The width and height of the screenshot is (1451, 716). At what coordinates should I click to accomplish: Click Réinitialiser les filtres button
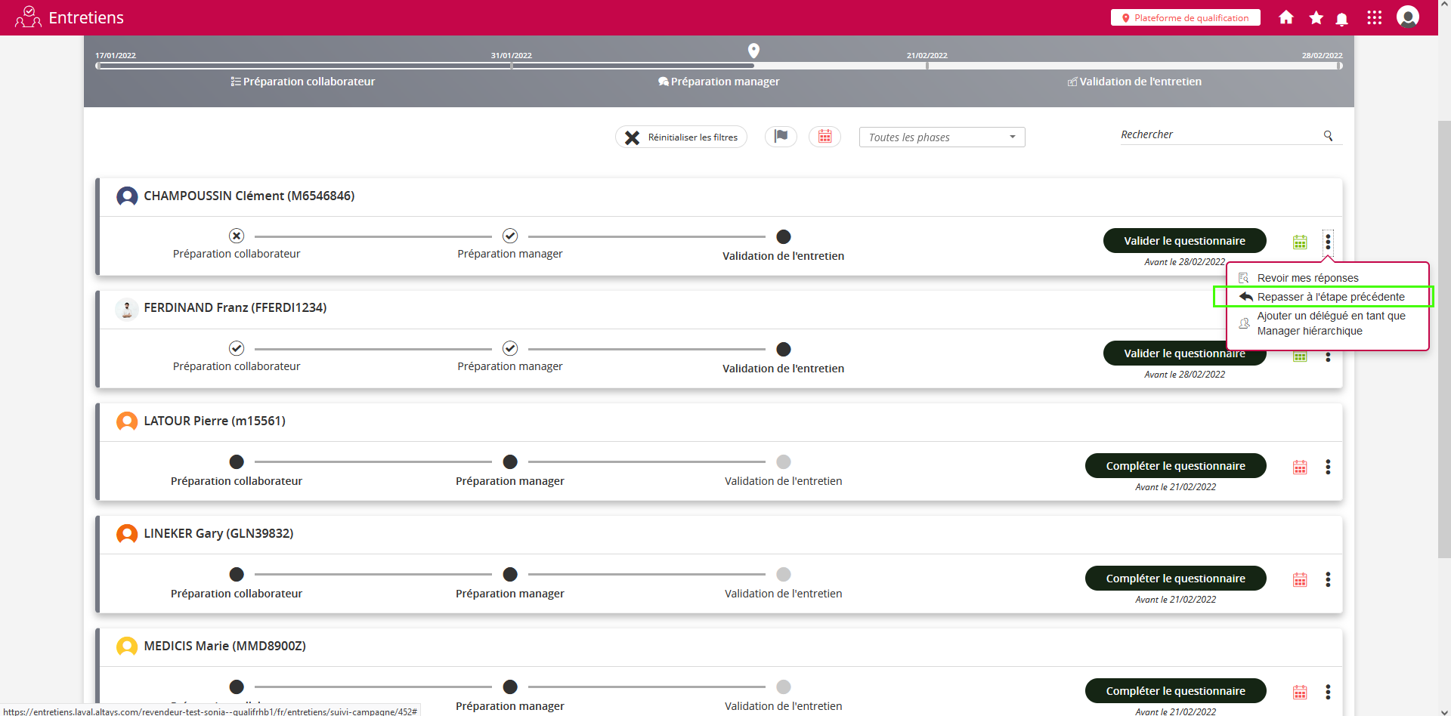pyautogui.click(x=681, y=137)
